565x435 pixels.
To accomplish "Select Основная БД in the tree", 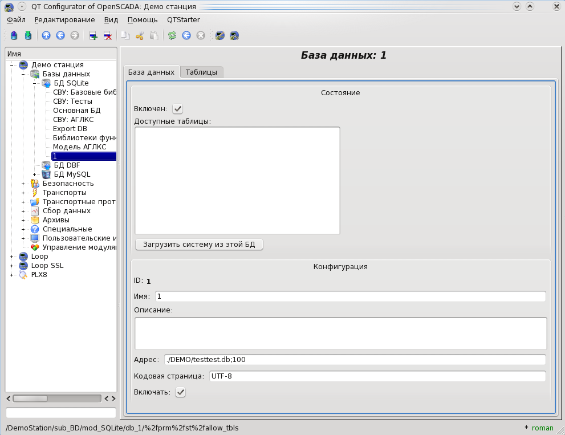I will (x=76, y=111).
